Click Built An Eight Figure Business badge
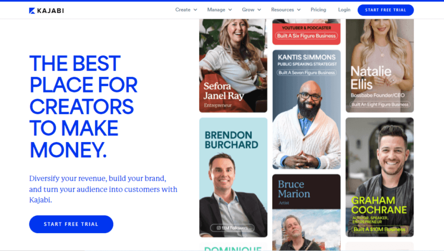The width and height of the screenshot is (444, 251). tap(380, 104)
